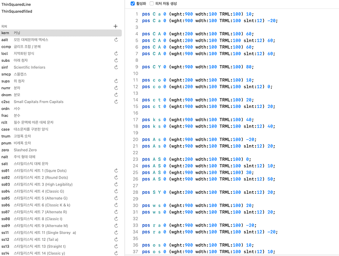
Task: Refresh the sups feature
Action: click(x=116, y=81)
